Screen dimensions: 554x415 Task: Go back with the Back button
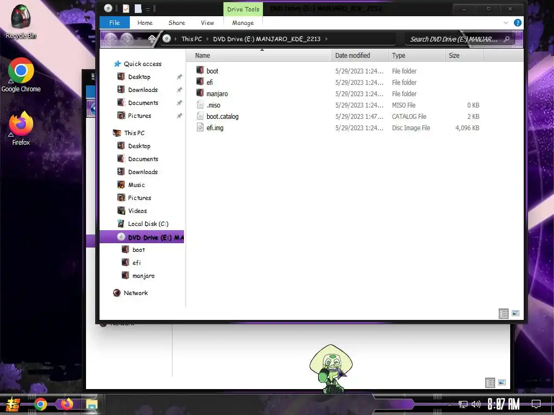click(110, 39)
